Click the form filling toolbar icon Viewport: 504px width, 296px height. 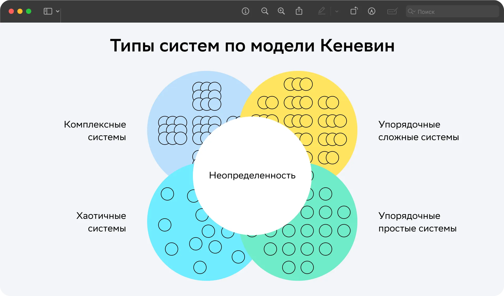(x=392, y=11)
